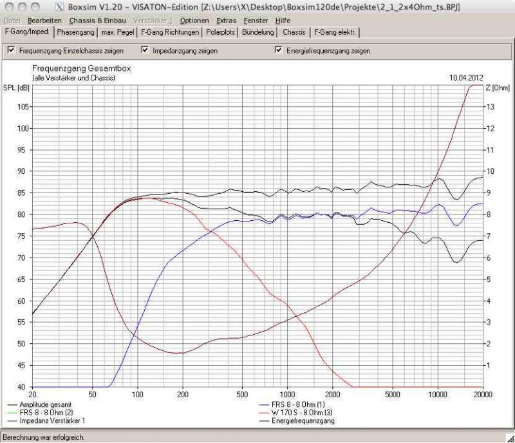Click the 105 dB axis value
This screenshot has height=443, width=515.
coord(23,107)
